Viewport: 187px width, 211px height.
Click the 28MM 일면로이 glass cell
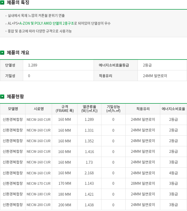(x=143, y=183)
